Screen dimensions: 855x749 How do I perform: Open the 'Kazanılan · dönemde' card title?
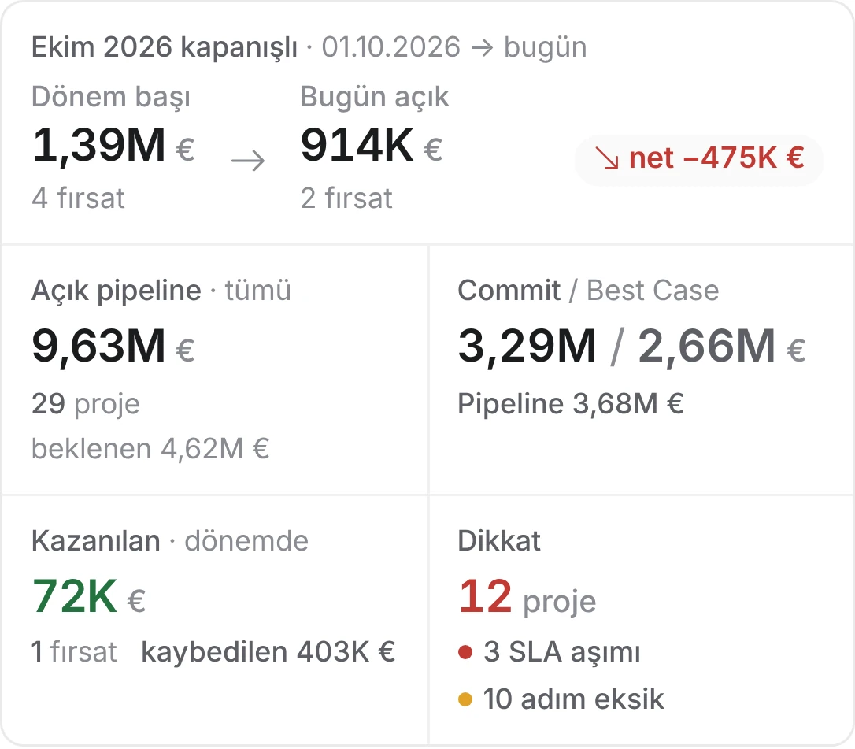[170, 541]
